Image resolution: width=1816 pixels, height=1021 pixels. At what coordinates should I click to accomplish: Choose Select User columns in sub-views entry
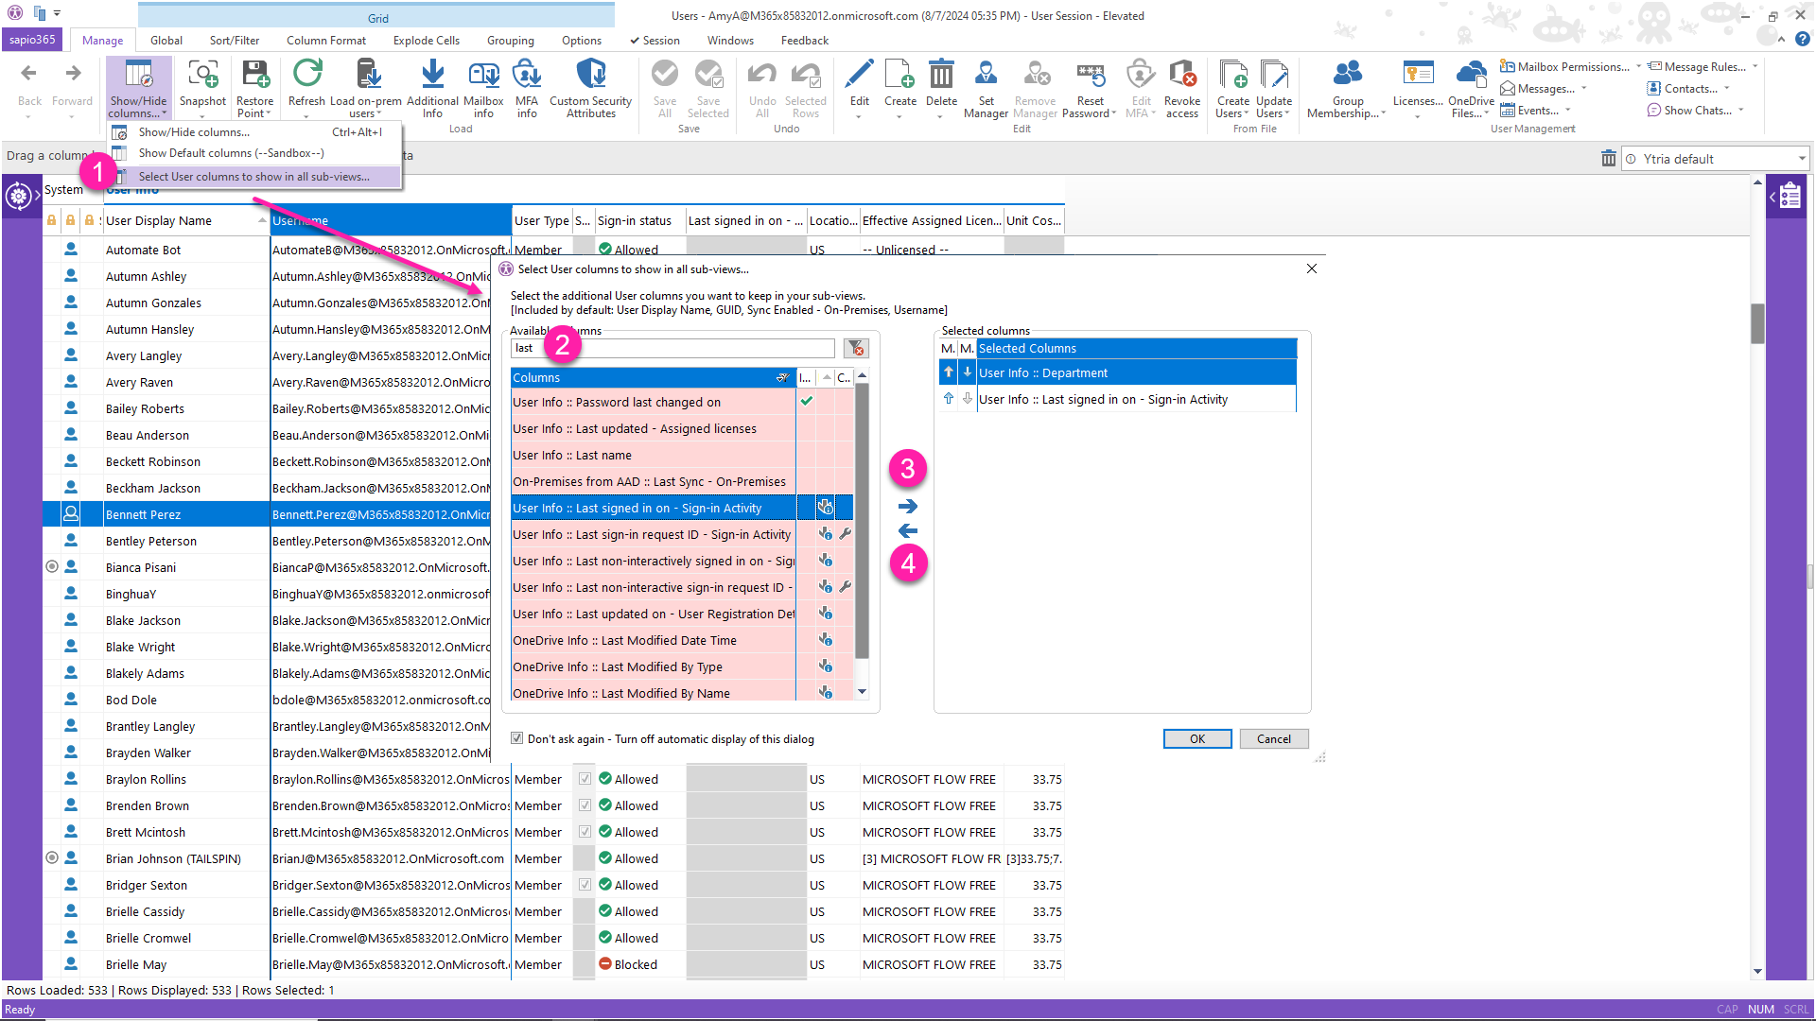tap(255, 177)
